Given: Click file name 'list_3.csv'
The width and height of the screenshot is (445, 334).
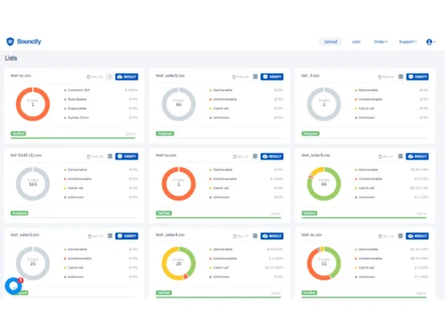Looking at the screenshot, I should pos(311,76).
